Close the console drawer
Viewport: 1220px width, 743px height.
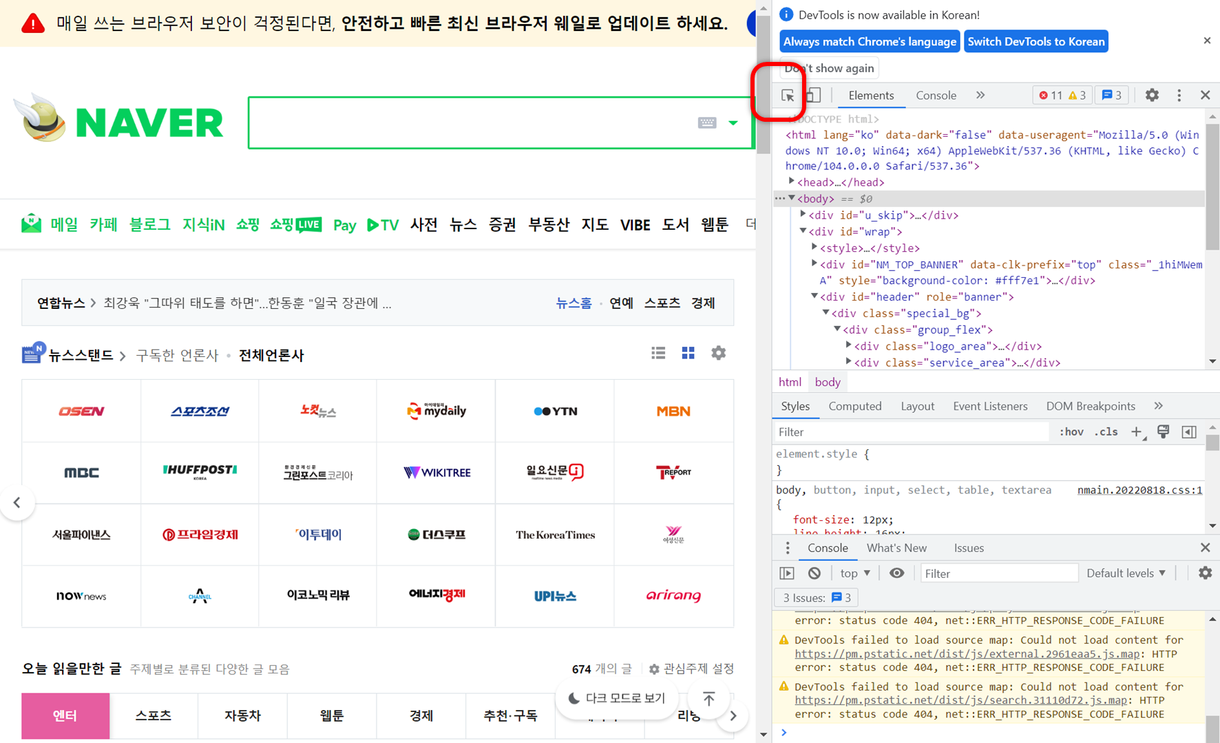pos(1205,548)
